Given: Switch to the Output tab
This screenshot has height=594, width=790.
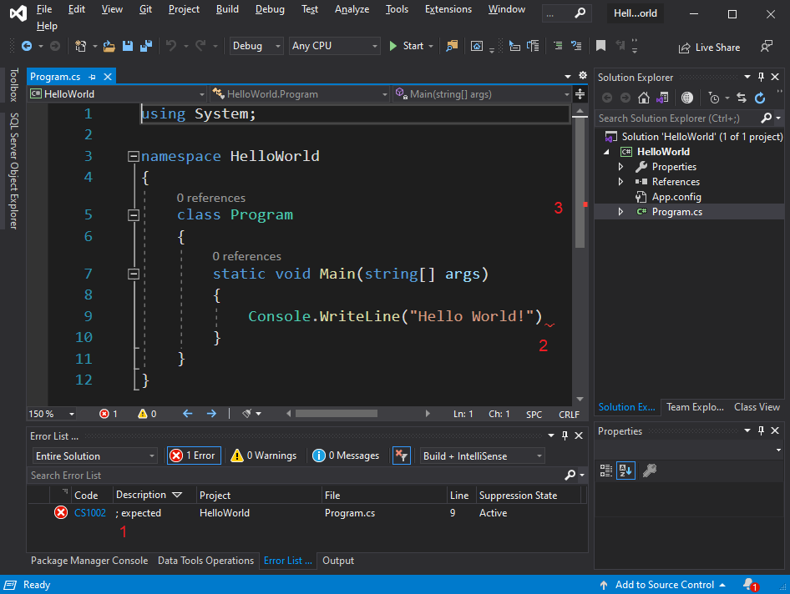Looking at the screenshot, I should click(338, 561).
